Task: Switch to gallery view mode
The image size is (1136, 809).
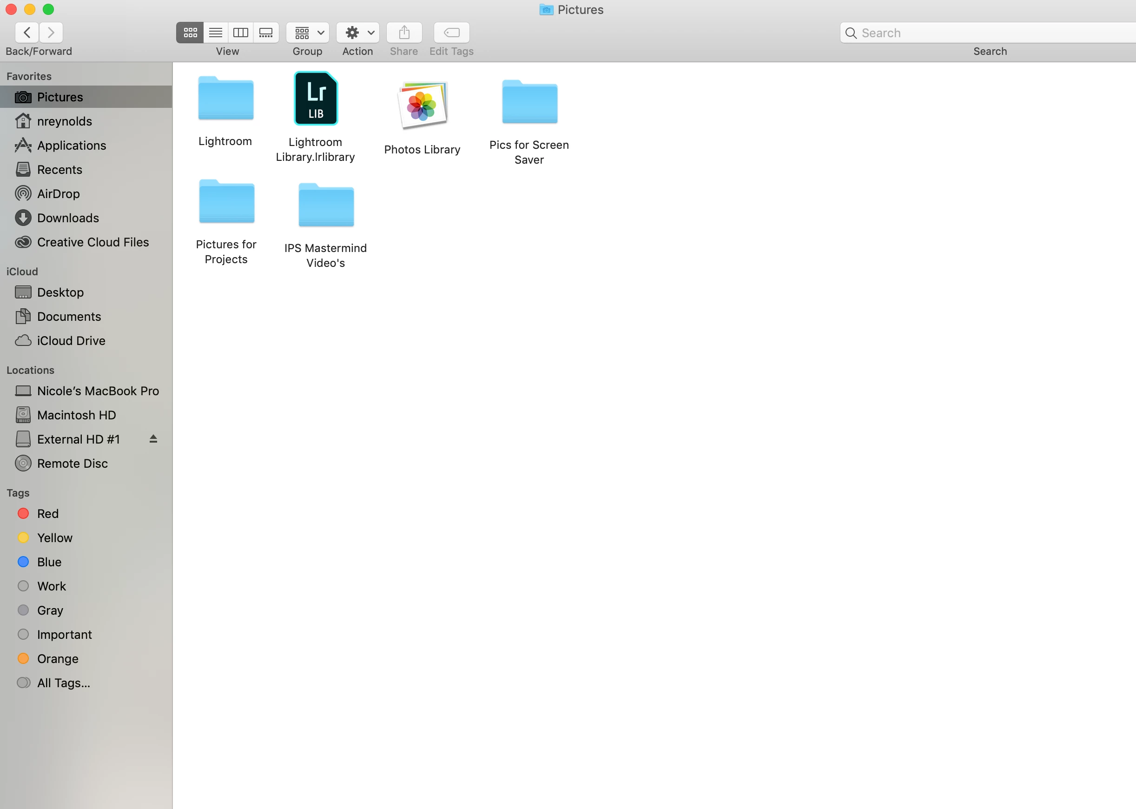Action: click(266, 33)
